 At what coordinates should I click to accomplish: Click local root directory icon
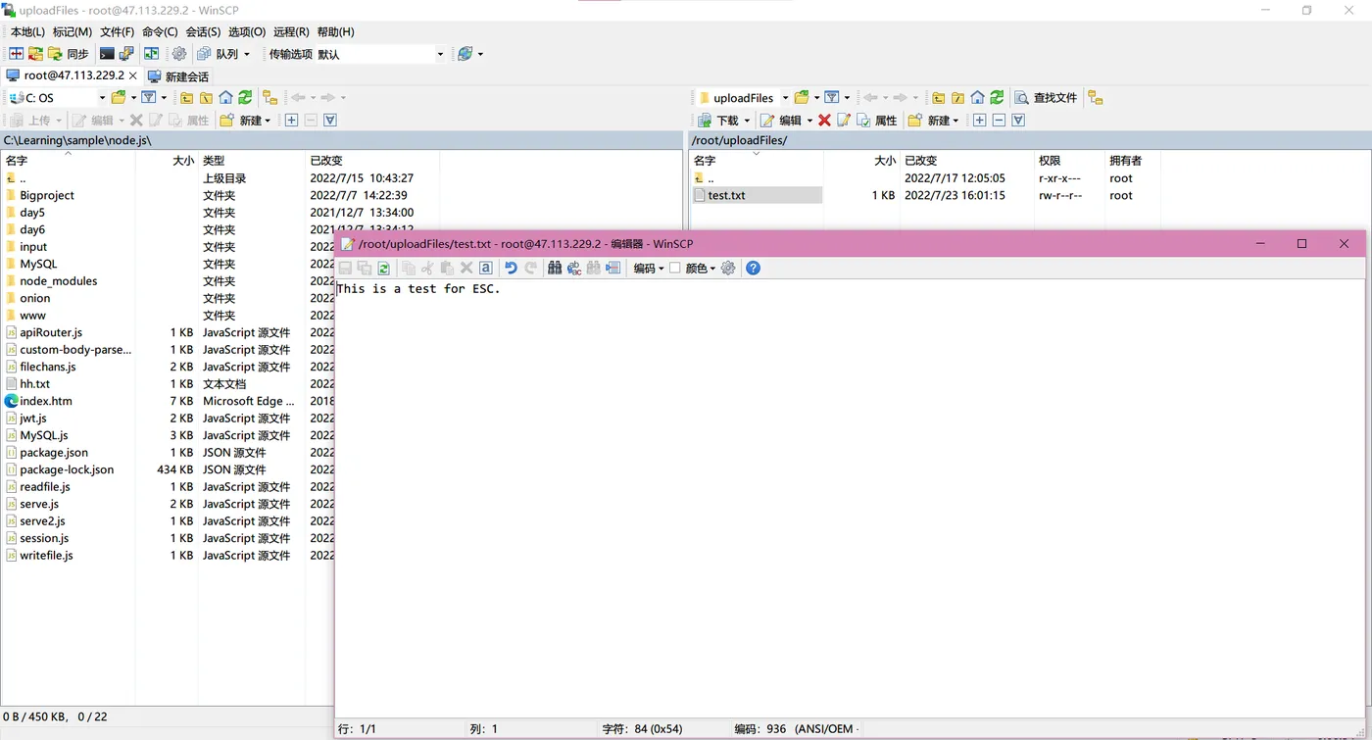tap(206, 97)
